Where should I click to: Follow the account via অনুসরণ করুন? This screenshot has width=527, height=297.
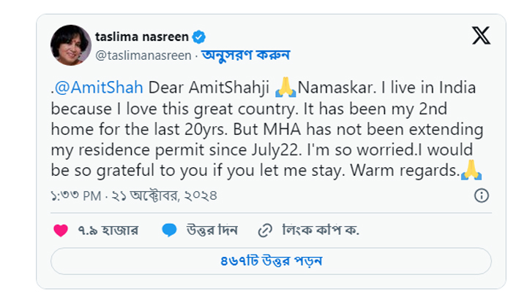click(246, 55)
